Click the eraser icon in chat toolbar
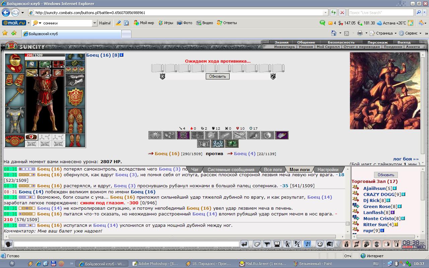 click(x=257, y=244)
